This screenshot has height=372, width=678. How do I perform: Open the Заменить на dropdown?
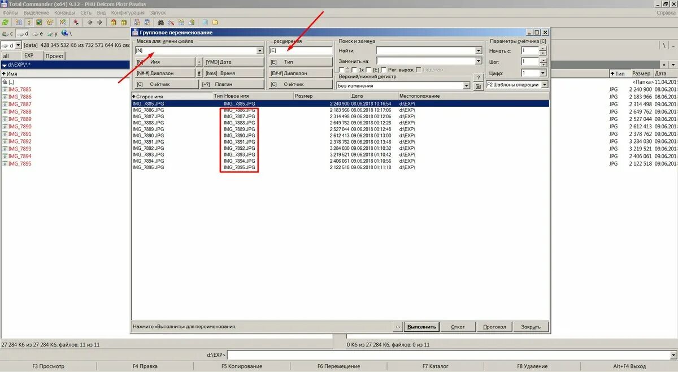tap(478, 61)
